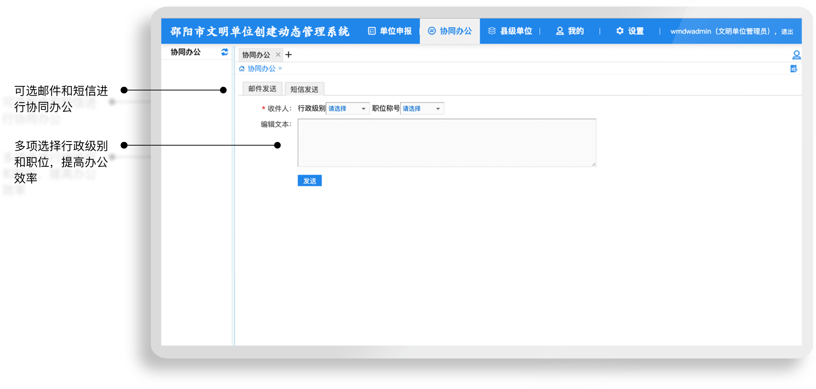816x389 pixels.
Task: Open the 设置 gear icon
Action: coord(620,31)
